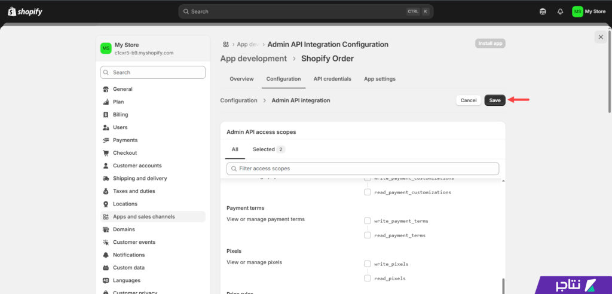This screenshot has width=612, height=294.
Task: Click the Install app button
Action: tap(490, 44)
